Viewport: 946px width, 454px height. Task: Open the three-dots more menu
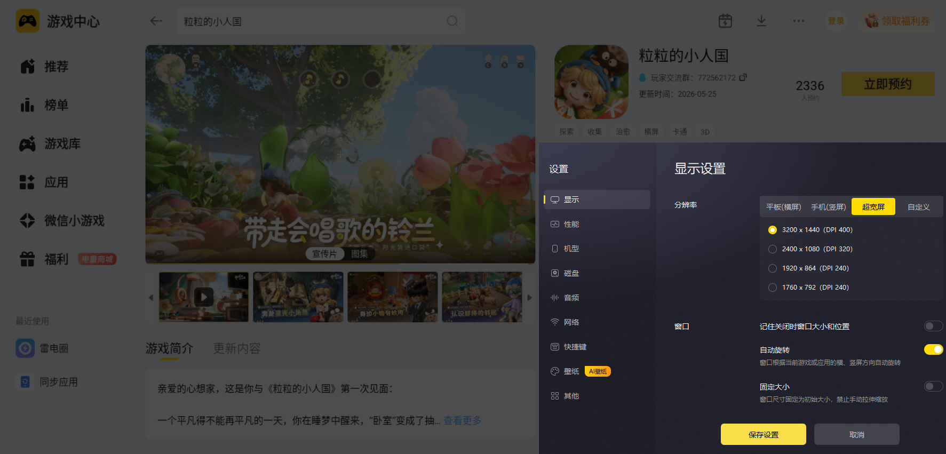798,21
